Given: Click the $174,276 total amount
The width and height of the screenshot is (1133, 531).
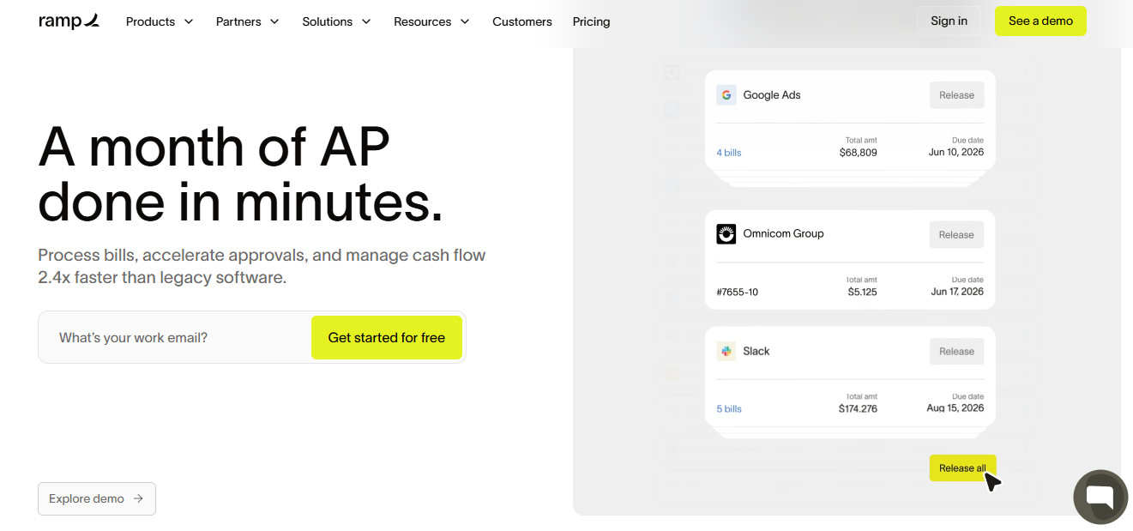Looking at the screenshot, I should pyautogui.click(x=858, y=408).
